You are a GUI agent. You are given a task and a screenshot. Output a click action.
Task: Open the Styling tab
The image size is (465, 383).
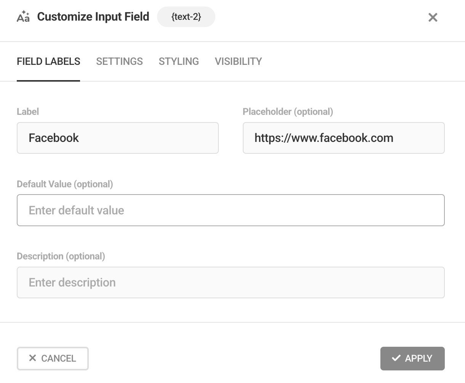pyautogui.click(x=179, y=61)
